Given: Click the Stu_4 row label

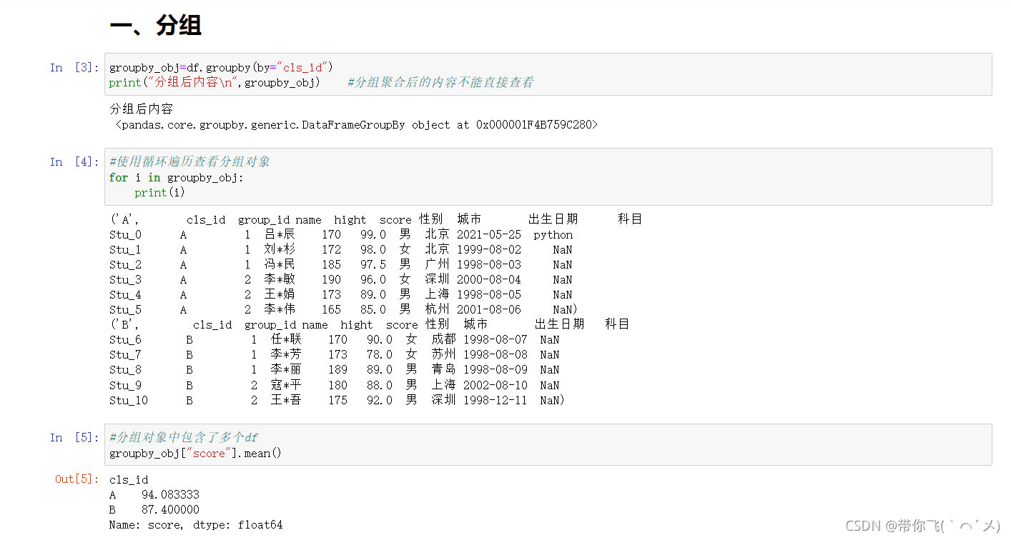Looking at the screenshot, I should 125,295.
